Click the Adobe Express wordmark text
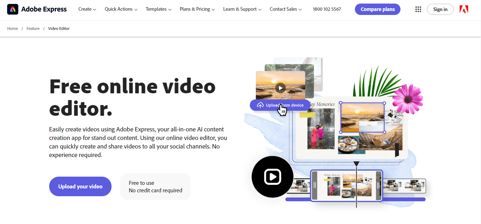 44,9
